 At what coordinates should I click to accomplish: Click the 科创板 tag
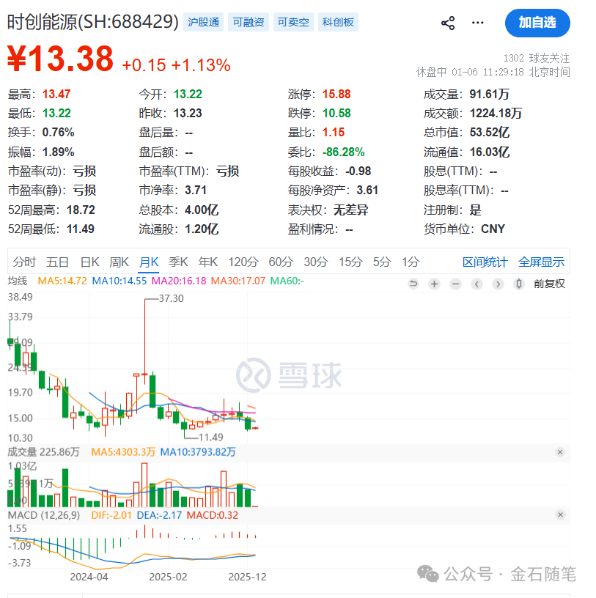click(338, 22)
